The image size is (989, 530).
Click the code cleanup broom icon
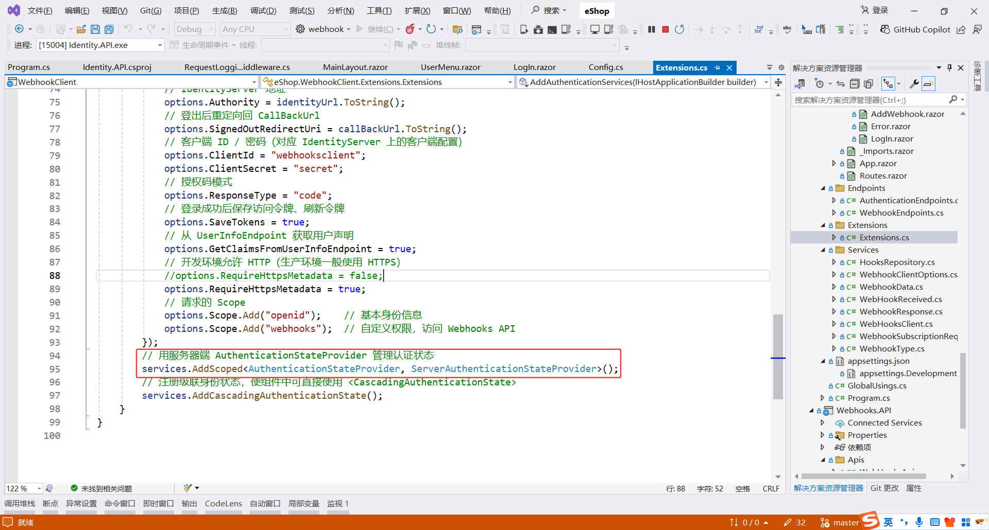[188, 488]
